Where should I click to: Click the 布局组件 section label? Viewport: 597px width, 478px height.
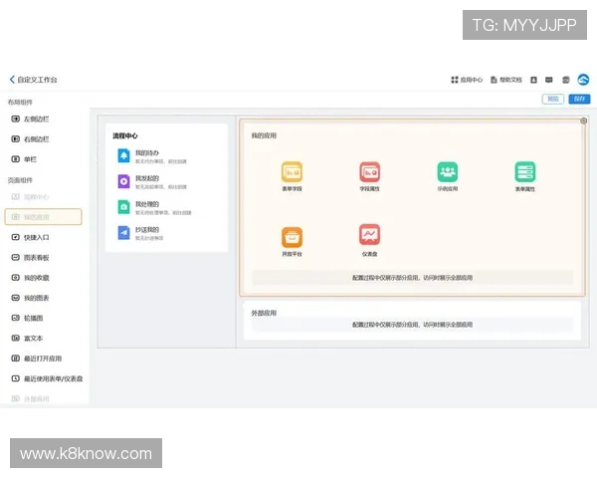coord(20,102)
